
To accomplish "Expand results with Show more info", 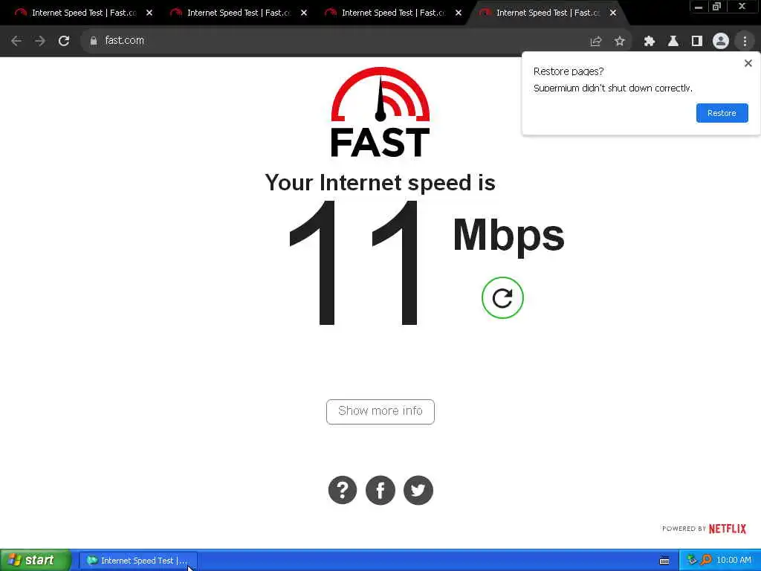I will tap(380, 411).
